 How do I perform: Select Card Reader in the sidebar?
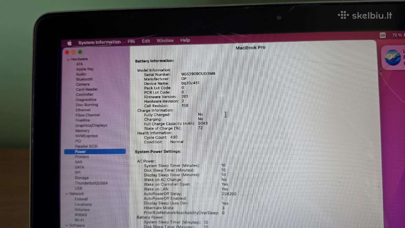tap(87, 89)
